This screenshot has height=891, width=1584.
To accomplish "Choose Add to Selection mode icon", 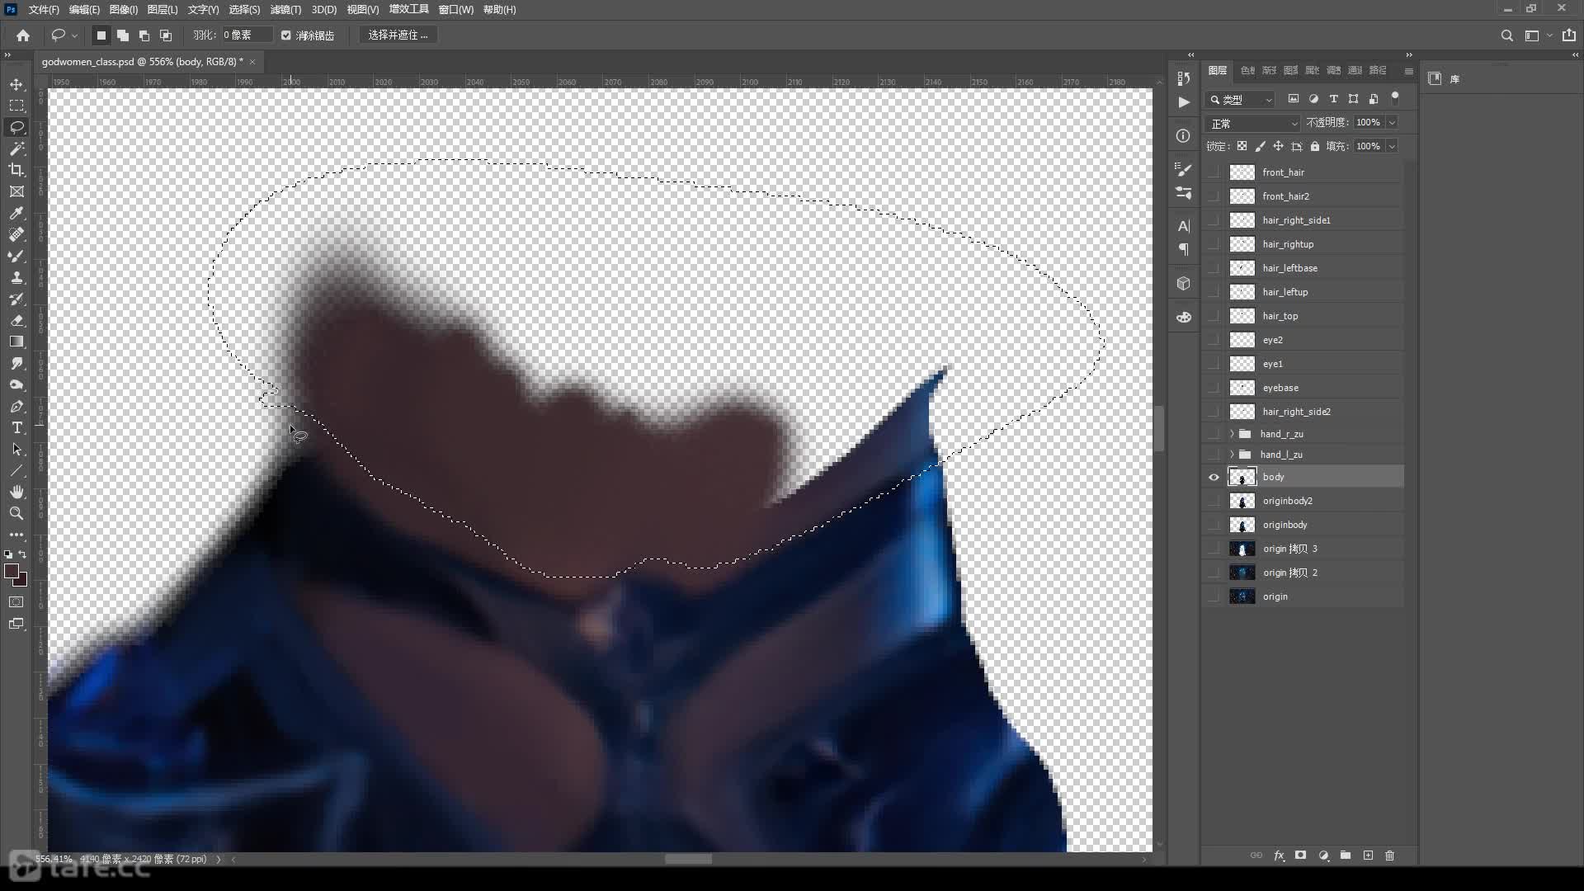I will (122, 35).
